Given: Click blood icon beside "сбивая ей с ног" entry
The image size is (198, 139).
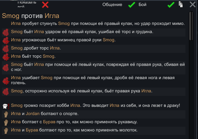Looking at the screenshot, I should tap(5, 67).
